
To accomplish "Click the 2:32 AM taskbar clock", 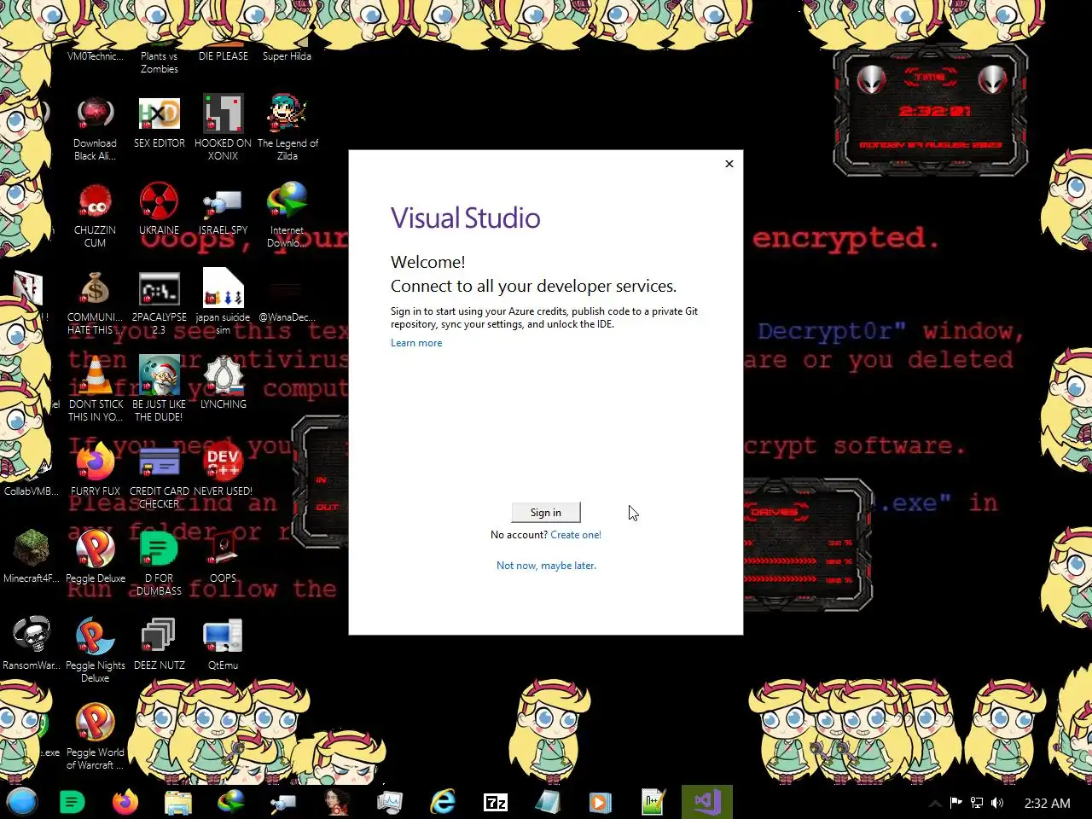I will tap(1047, 803).
